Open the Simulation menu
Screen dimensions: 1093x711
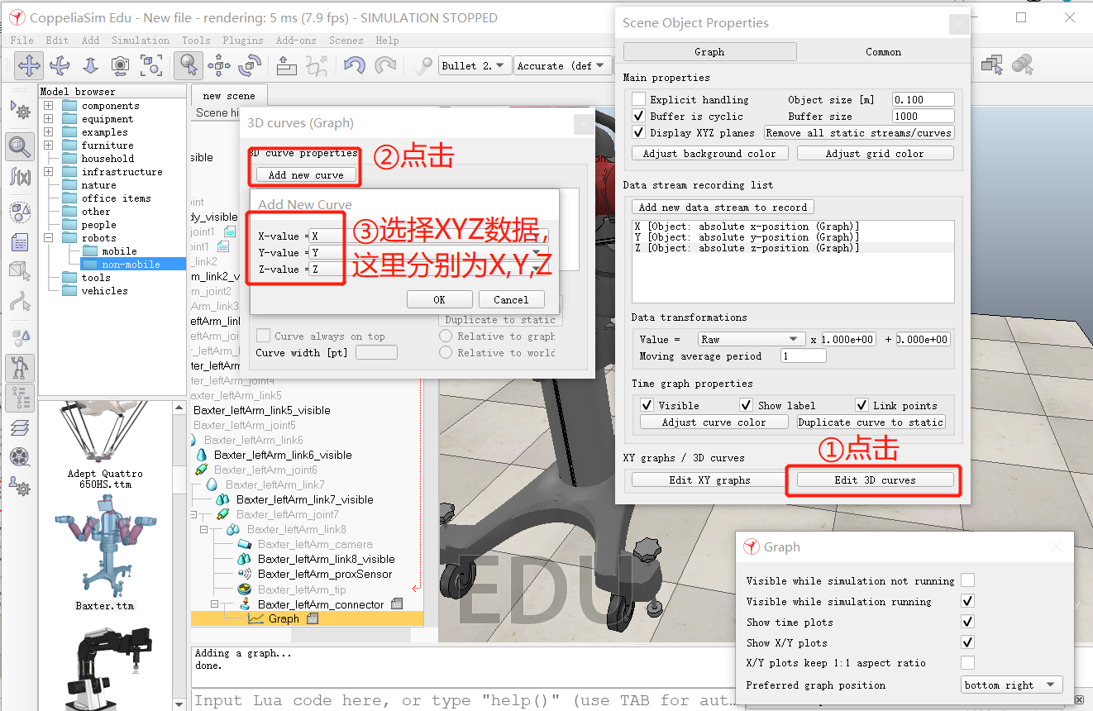click(141, 40)
